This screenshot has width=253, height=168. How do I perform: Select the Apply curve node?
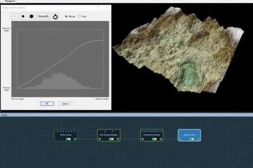(189, 135)
